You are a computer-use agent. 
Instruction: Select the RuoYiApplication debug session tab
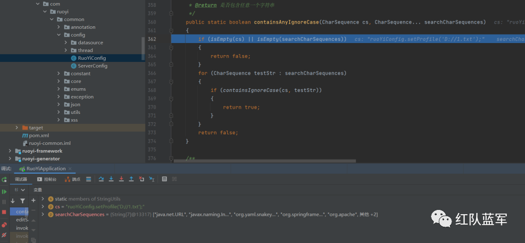[43, 169]
